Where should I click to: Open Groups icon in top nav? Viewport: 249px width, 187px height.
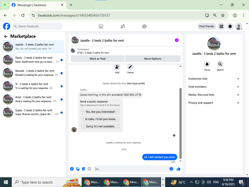coord(144,26)
